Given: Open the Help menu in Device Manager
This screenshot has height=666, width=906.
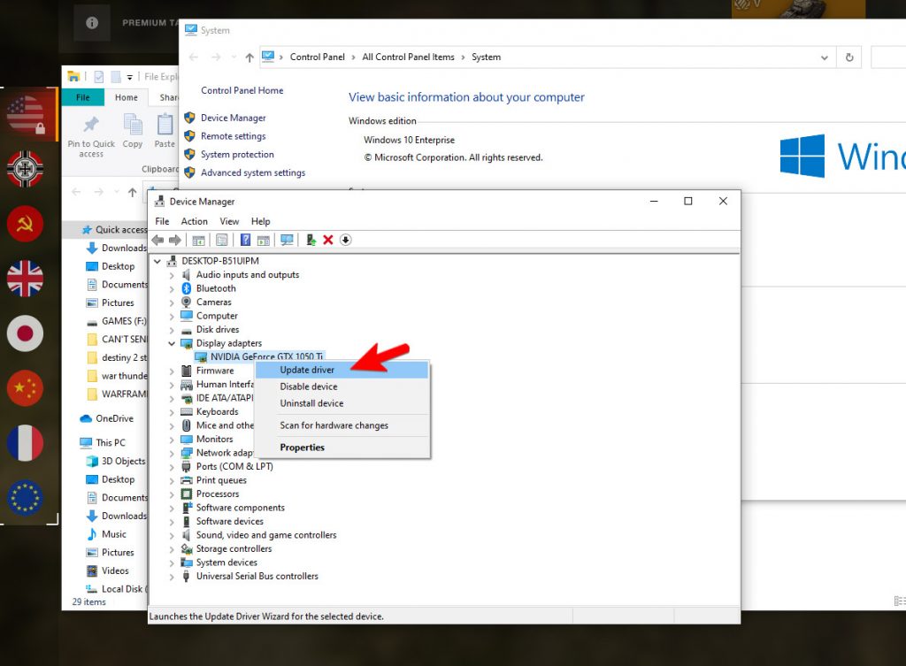Looking at the screenshot, I should pos(261,221).
